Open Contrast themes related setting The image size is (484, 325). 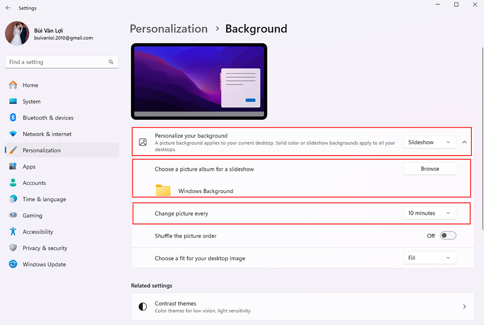[x=302, y=307]
